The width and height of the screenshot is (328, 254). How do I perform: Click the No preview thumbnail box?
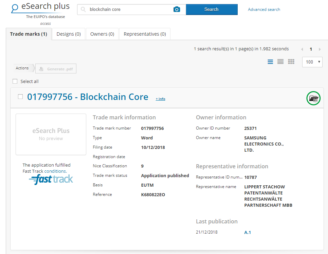tap(51, 134)
